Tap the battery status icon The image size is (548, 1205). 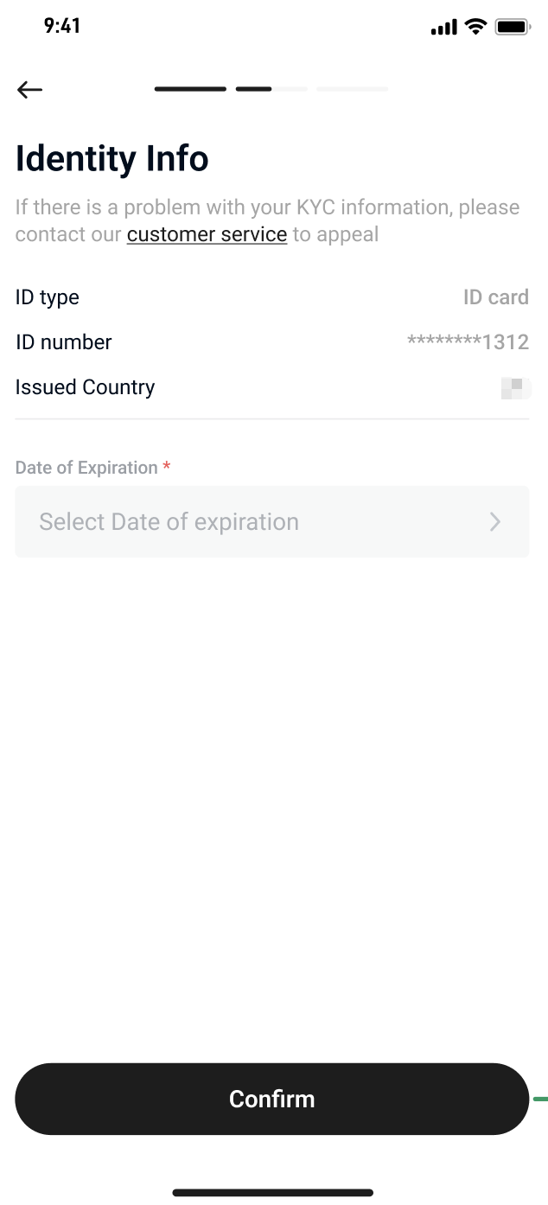513,27
